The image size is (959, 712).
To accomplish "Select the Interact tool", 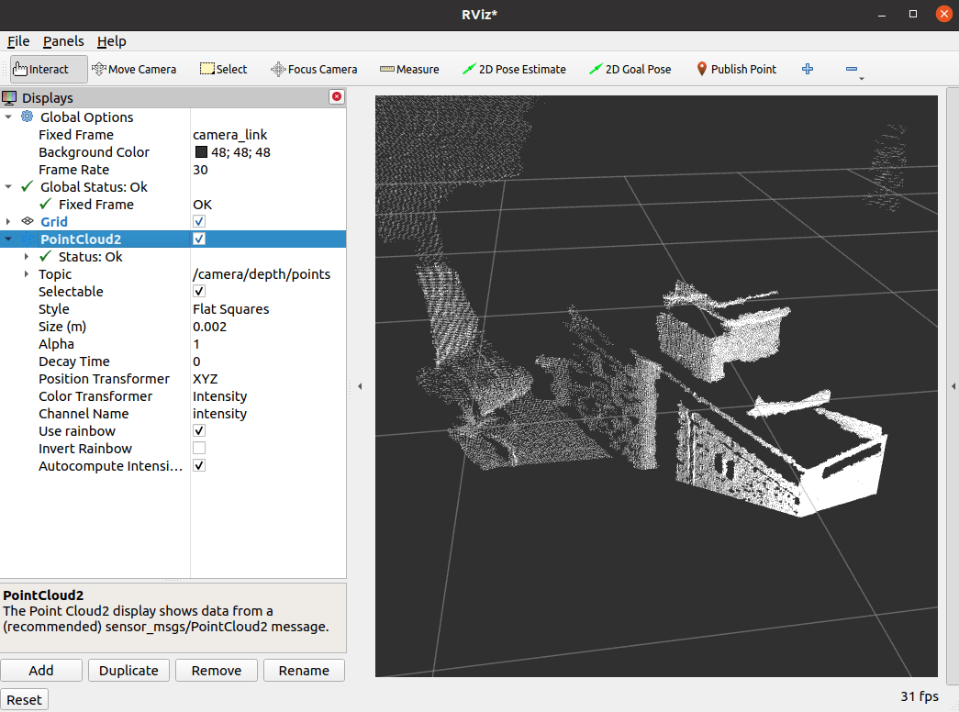I will (x=49, y=69).
